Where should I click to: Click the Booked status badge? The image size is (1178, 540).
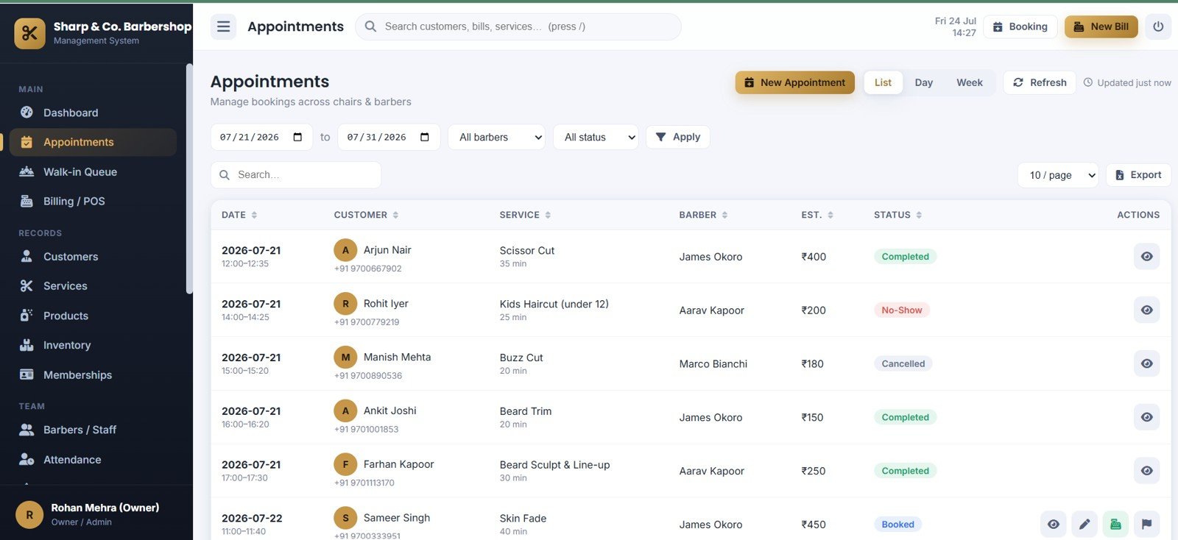[898, 525]
